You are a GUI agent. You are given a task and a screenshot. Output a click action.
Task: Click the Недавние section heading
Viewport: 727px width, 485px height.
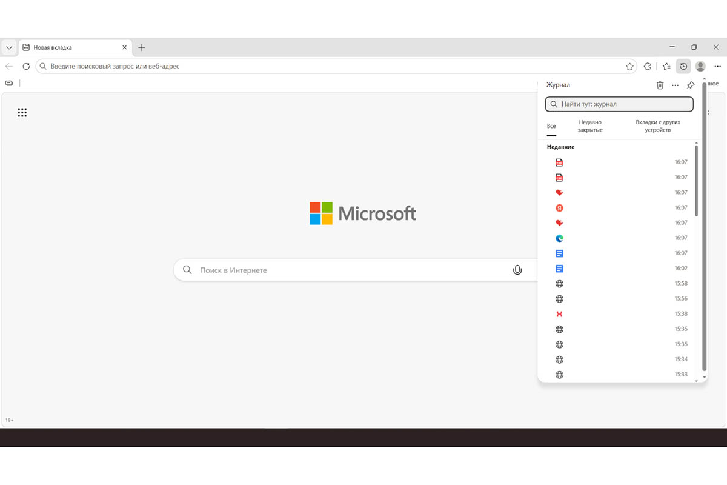(560, 147)
